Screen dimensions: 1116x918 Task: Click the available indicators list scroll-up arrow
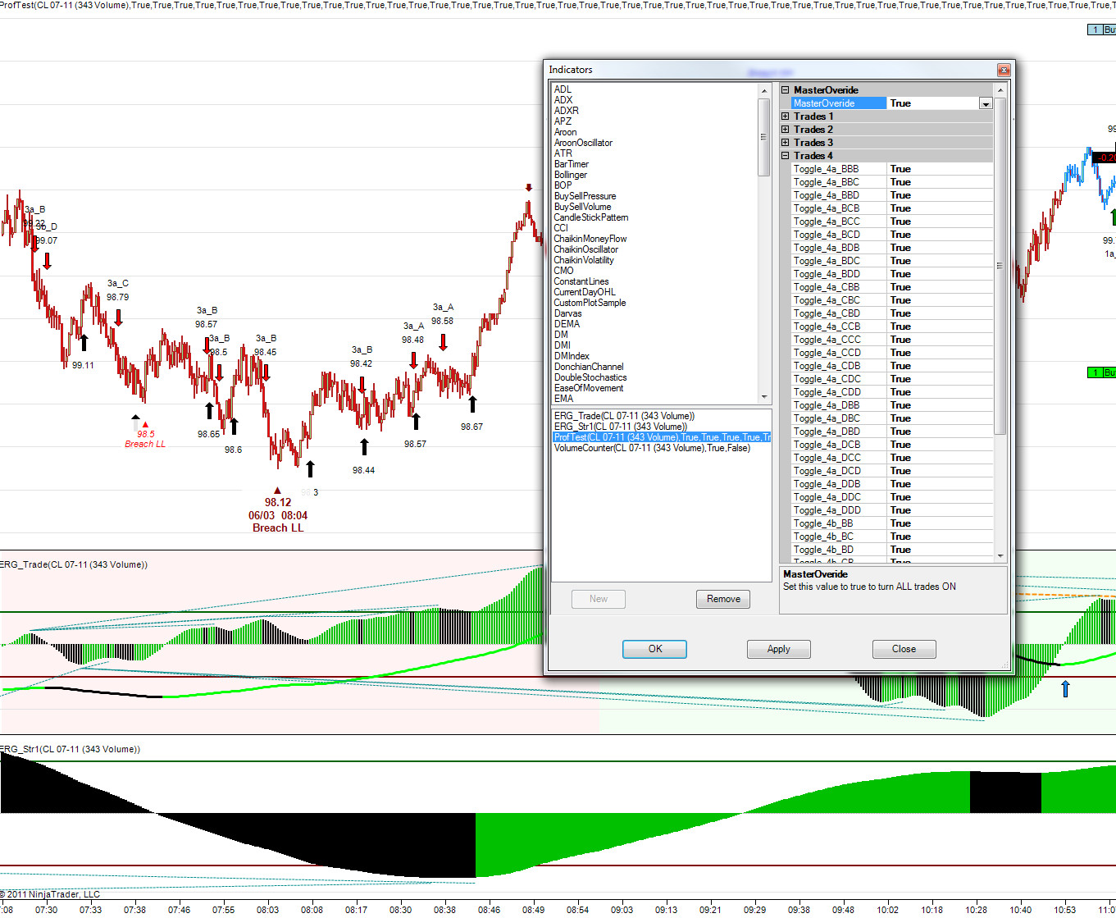point(764,90)
